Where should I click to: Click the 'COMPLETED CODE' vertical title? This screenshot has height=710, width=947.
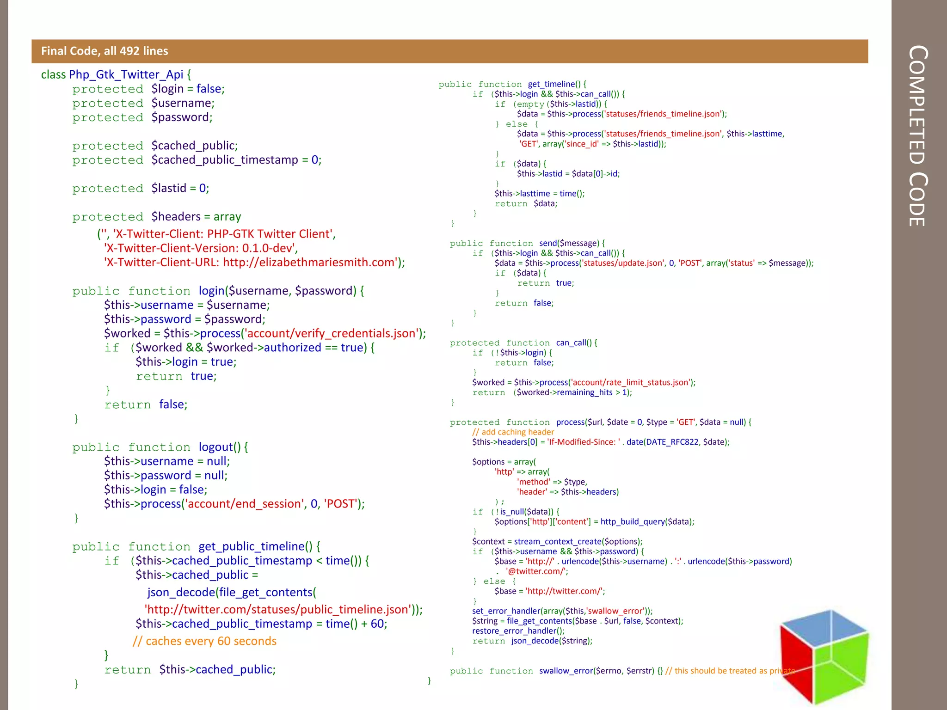[x=918, y=135]
